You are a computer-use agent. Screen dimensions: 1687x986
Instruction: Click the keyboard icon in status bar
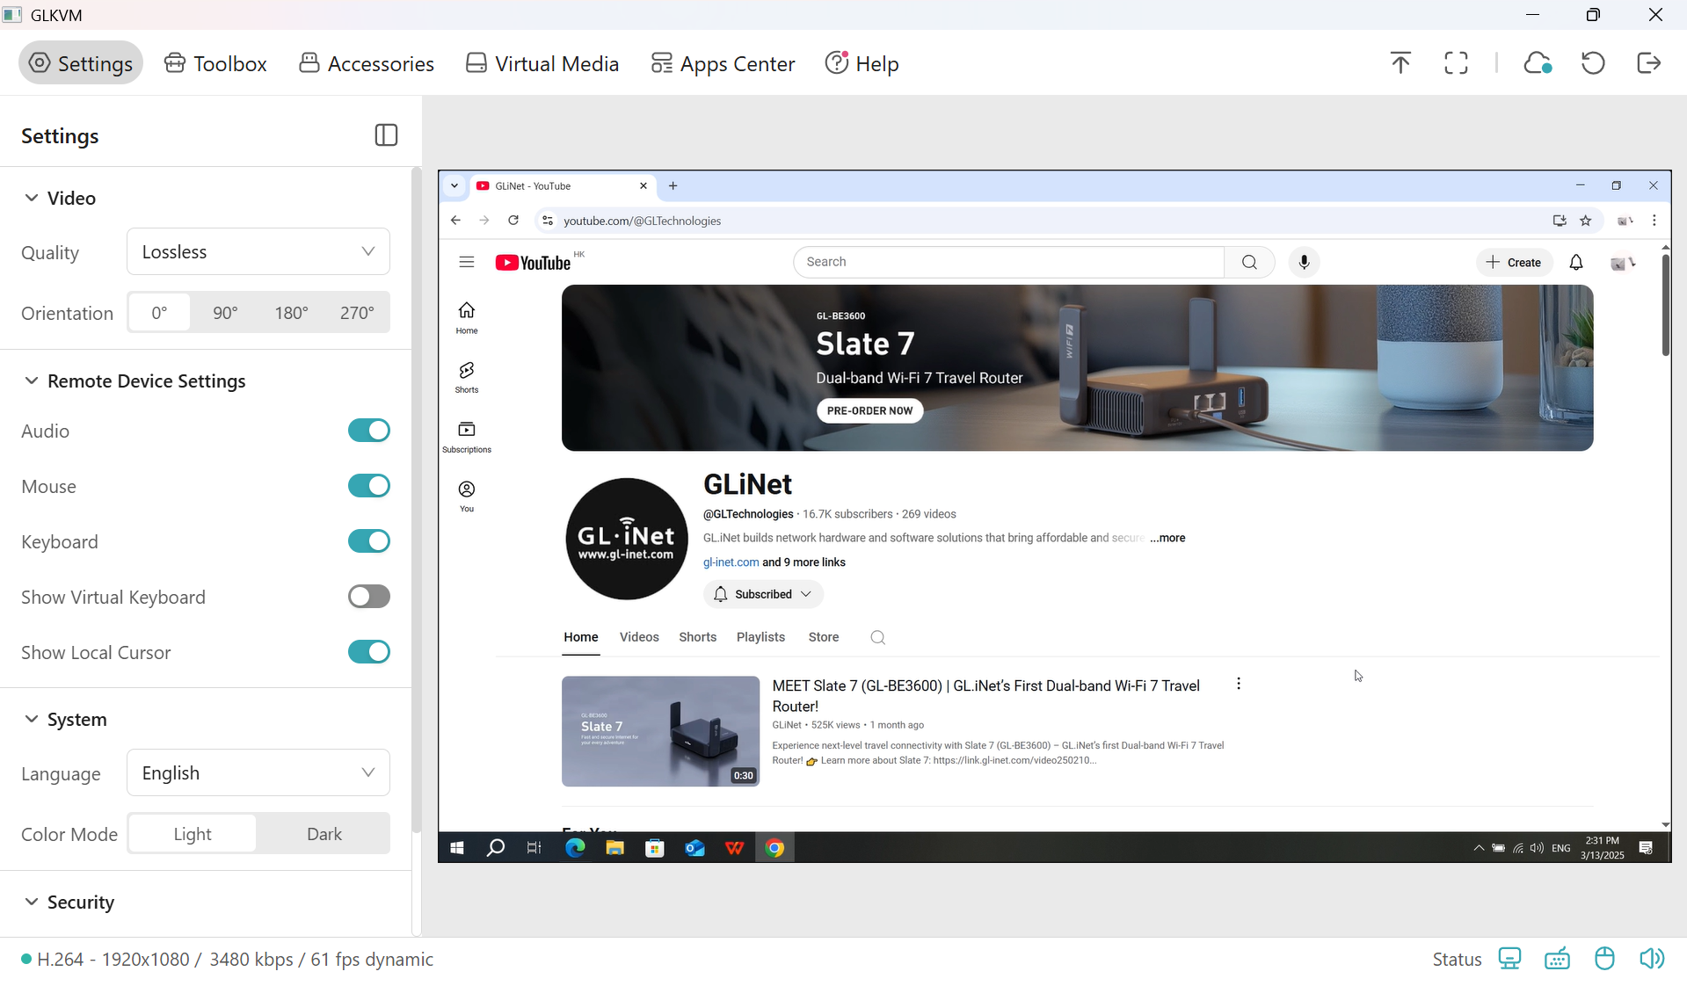pyautogui.click(x=1557, y=959)
